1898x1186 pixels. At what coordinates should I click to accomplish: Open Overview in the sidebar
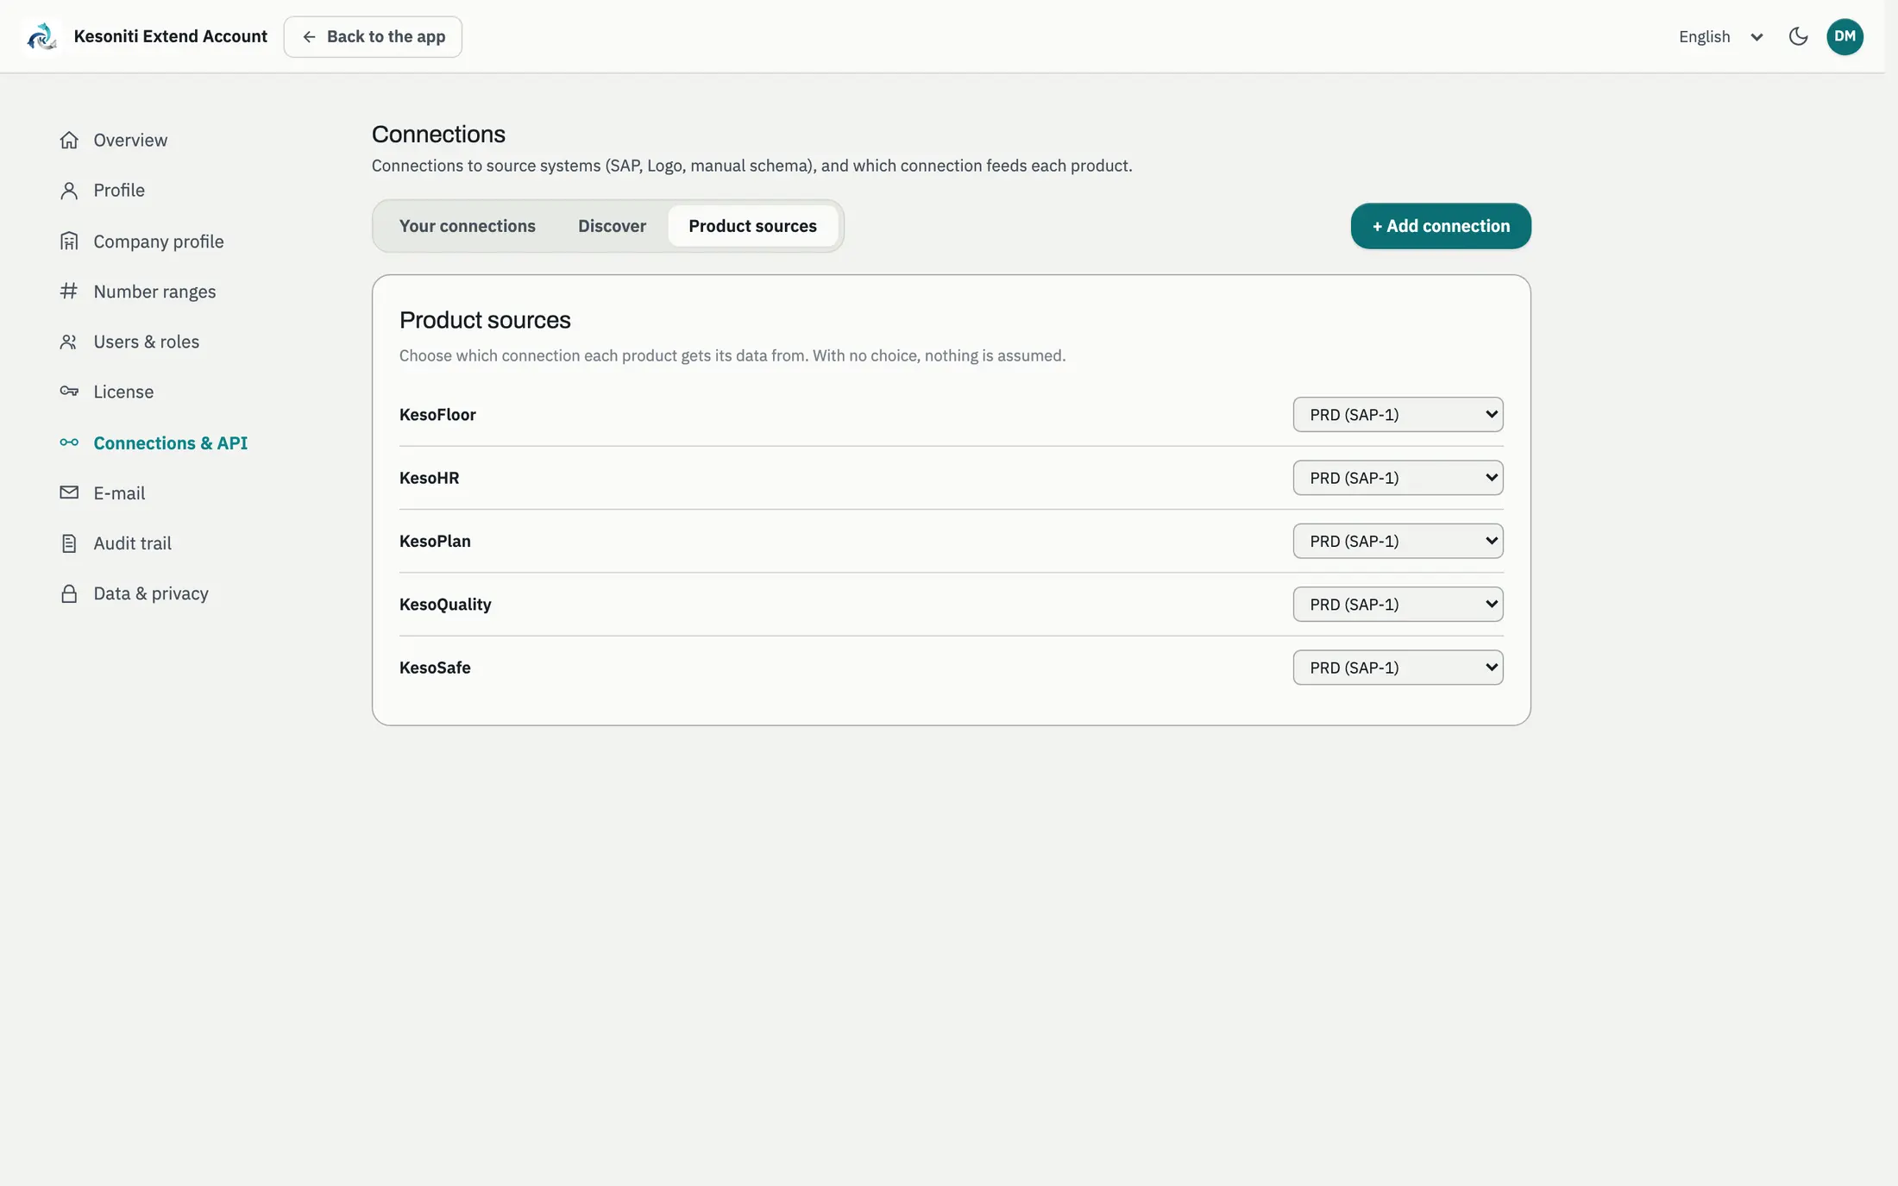130,140
